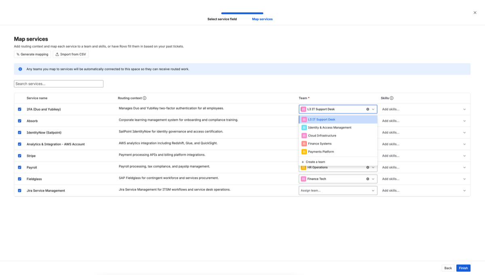The height and width of the screenshot is (275, 485).
Task: Edit the routing context for Payroll
Action: pos(164,167)
